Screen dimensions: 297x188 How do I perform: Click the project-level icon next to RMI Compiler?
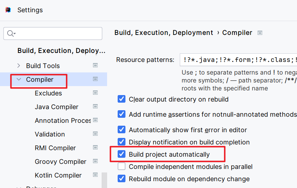tap(96, 148)
